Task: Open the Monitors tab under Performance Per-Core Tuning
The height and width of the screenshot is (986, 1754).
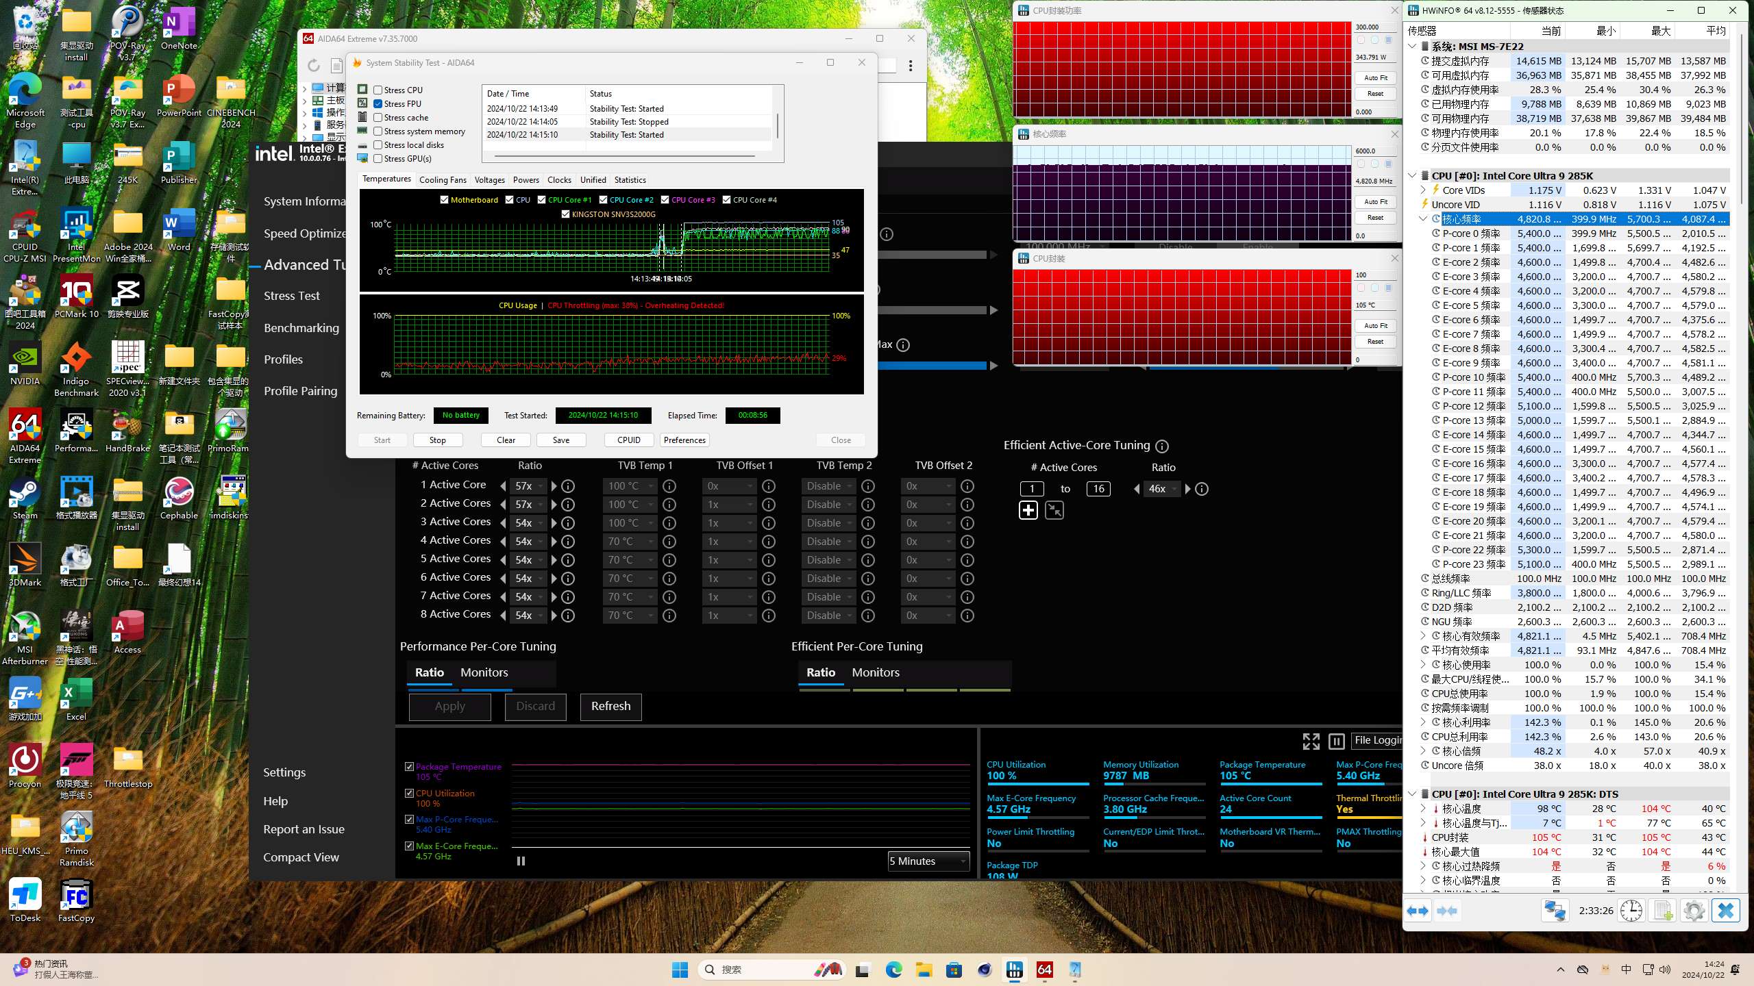Action: [x=484, y=672]
